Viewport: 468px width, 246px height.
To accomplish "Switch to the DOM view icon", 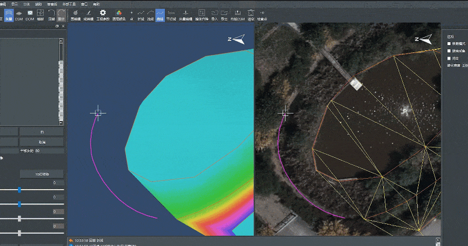I will coord(30,14).
